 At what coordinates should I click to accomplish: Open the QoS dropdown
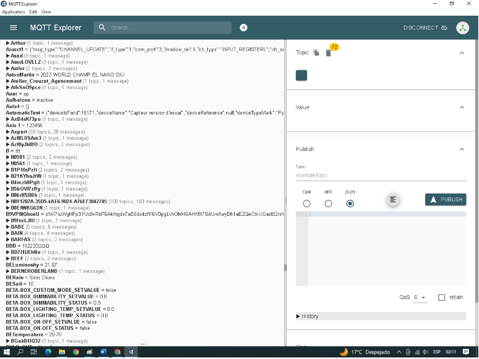coord(420,297)
